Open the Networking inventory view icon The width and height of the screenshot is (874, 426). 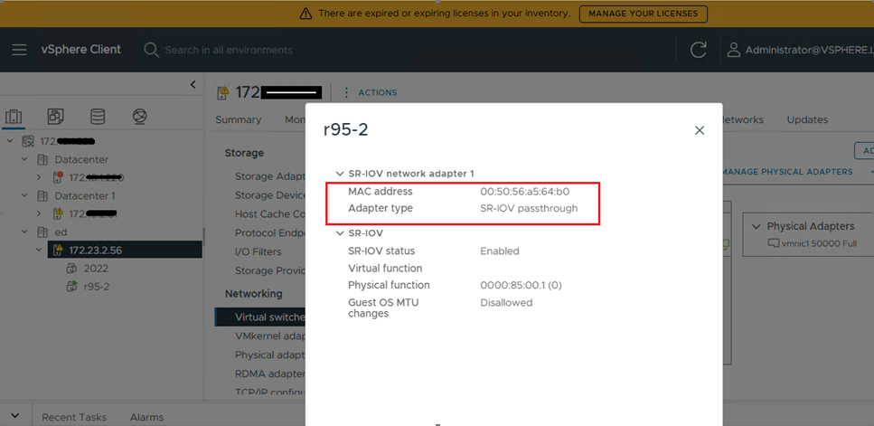138,117
